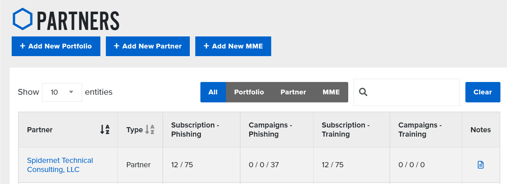Image resolution: width=507 pixels, height=184 pixels.
Task: Filter entities by Portfolio
Action: pyautogui.click(x=249, y=92)
